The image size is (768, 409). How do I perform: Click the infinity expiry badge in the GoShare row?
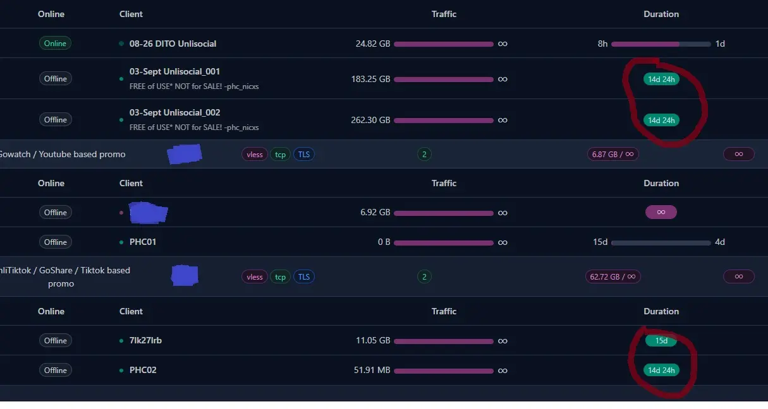738,276
